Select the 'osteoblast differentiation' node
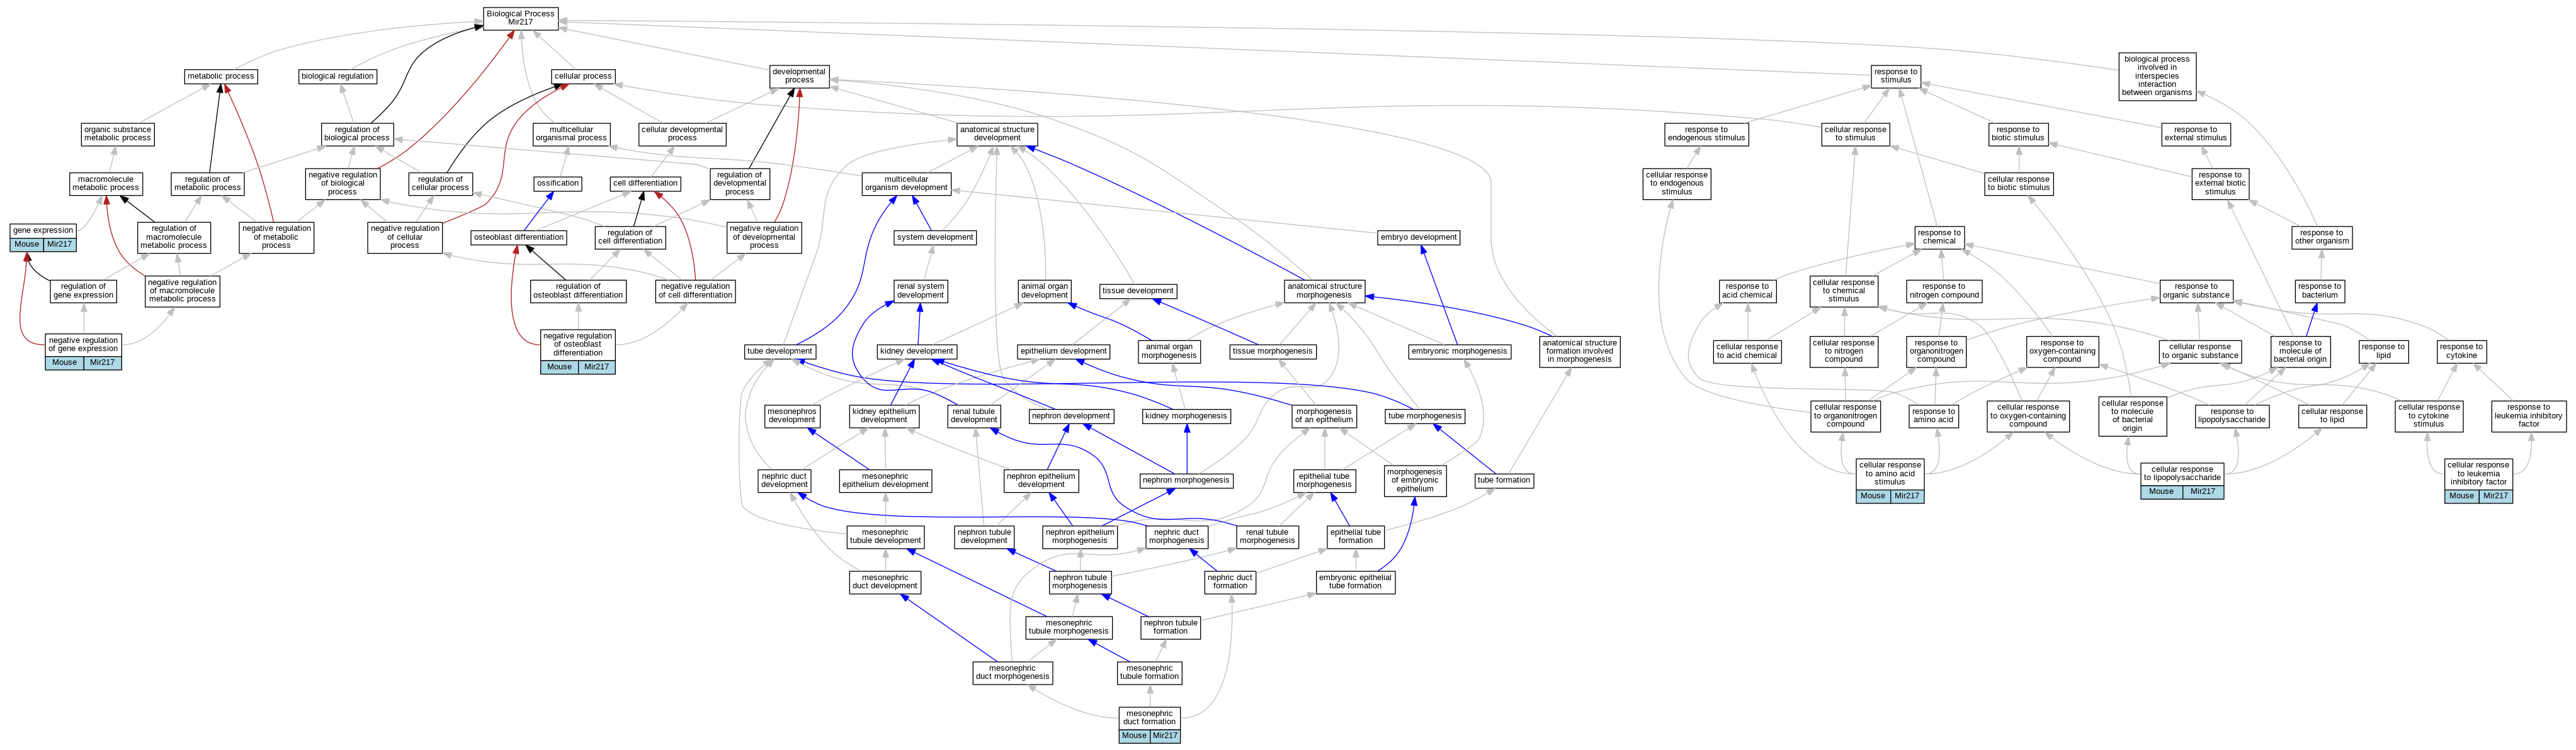Screen dimensions: 2576x750 pyautogui.click(x=519, y=238)
